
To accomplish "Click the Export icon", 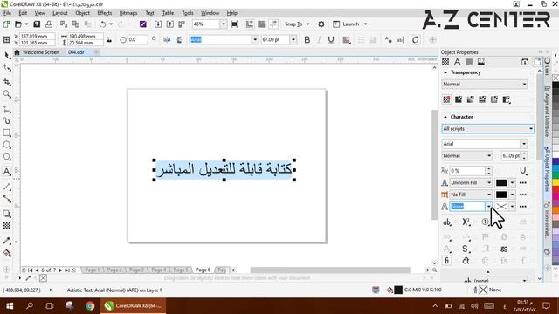I will (x=170, y=24).
